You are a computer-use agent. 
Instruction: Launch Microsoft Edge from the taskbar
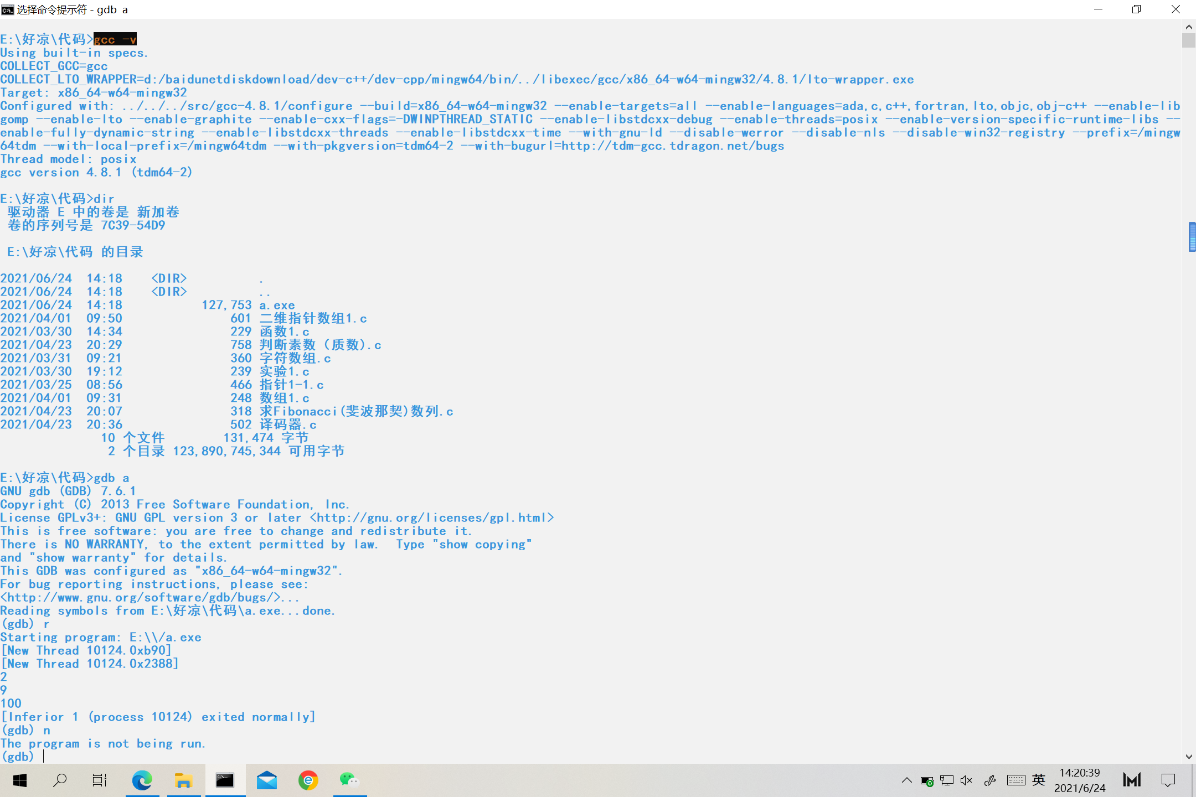point(142,780)
